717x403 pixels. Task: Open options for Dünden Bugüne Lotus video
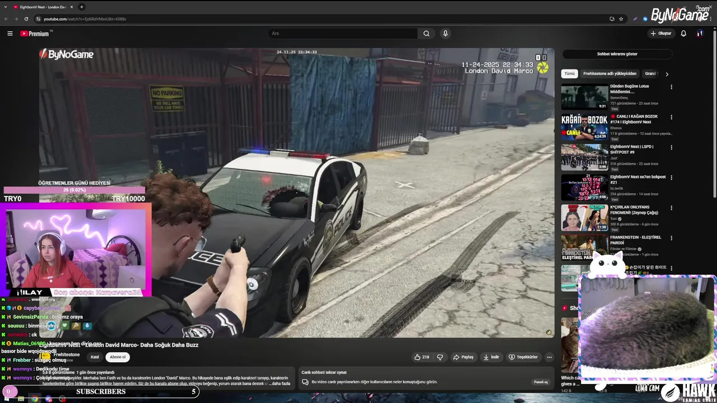coord(671,87)
